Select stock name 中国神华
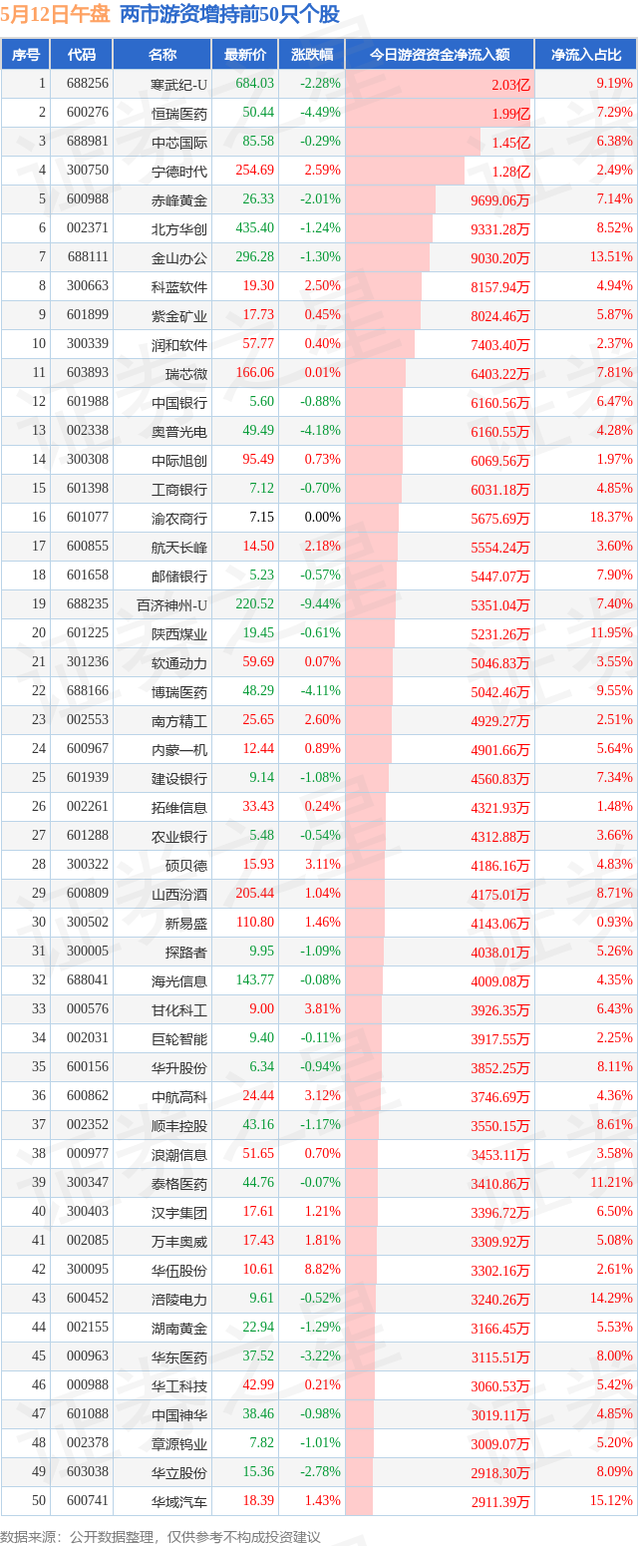The image size is (638, 1546). pyautogui.click(x=179, y=1414)
